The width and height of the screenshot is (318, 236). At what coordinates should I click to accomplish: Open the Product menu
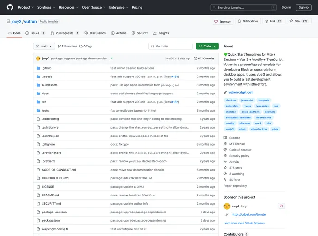coord(26,7)
